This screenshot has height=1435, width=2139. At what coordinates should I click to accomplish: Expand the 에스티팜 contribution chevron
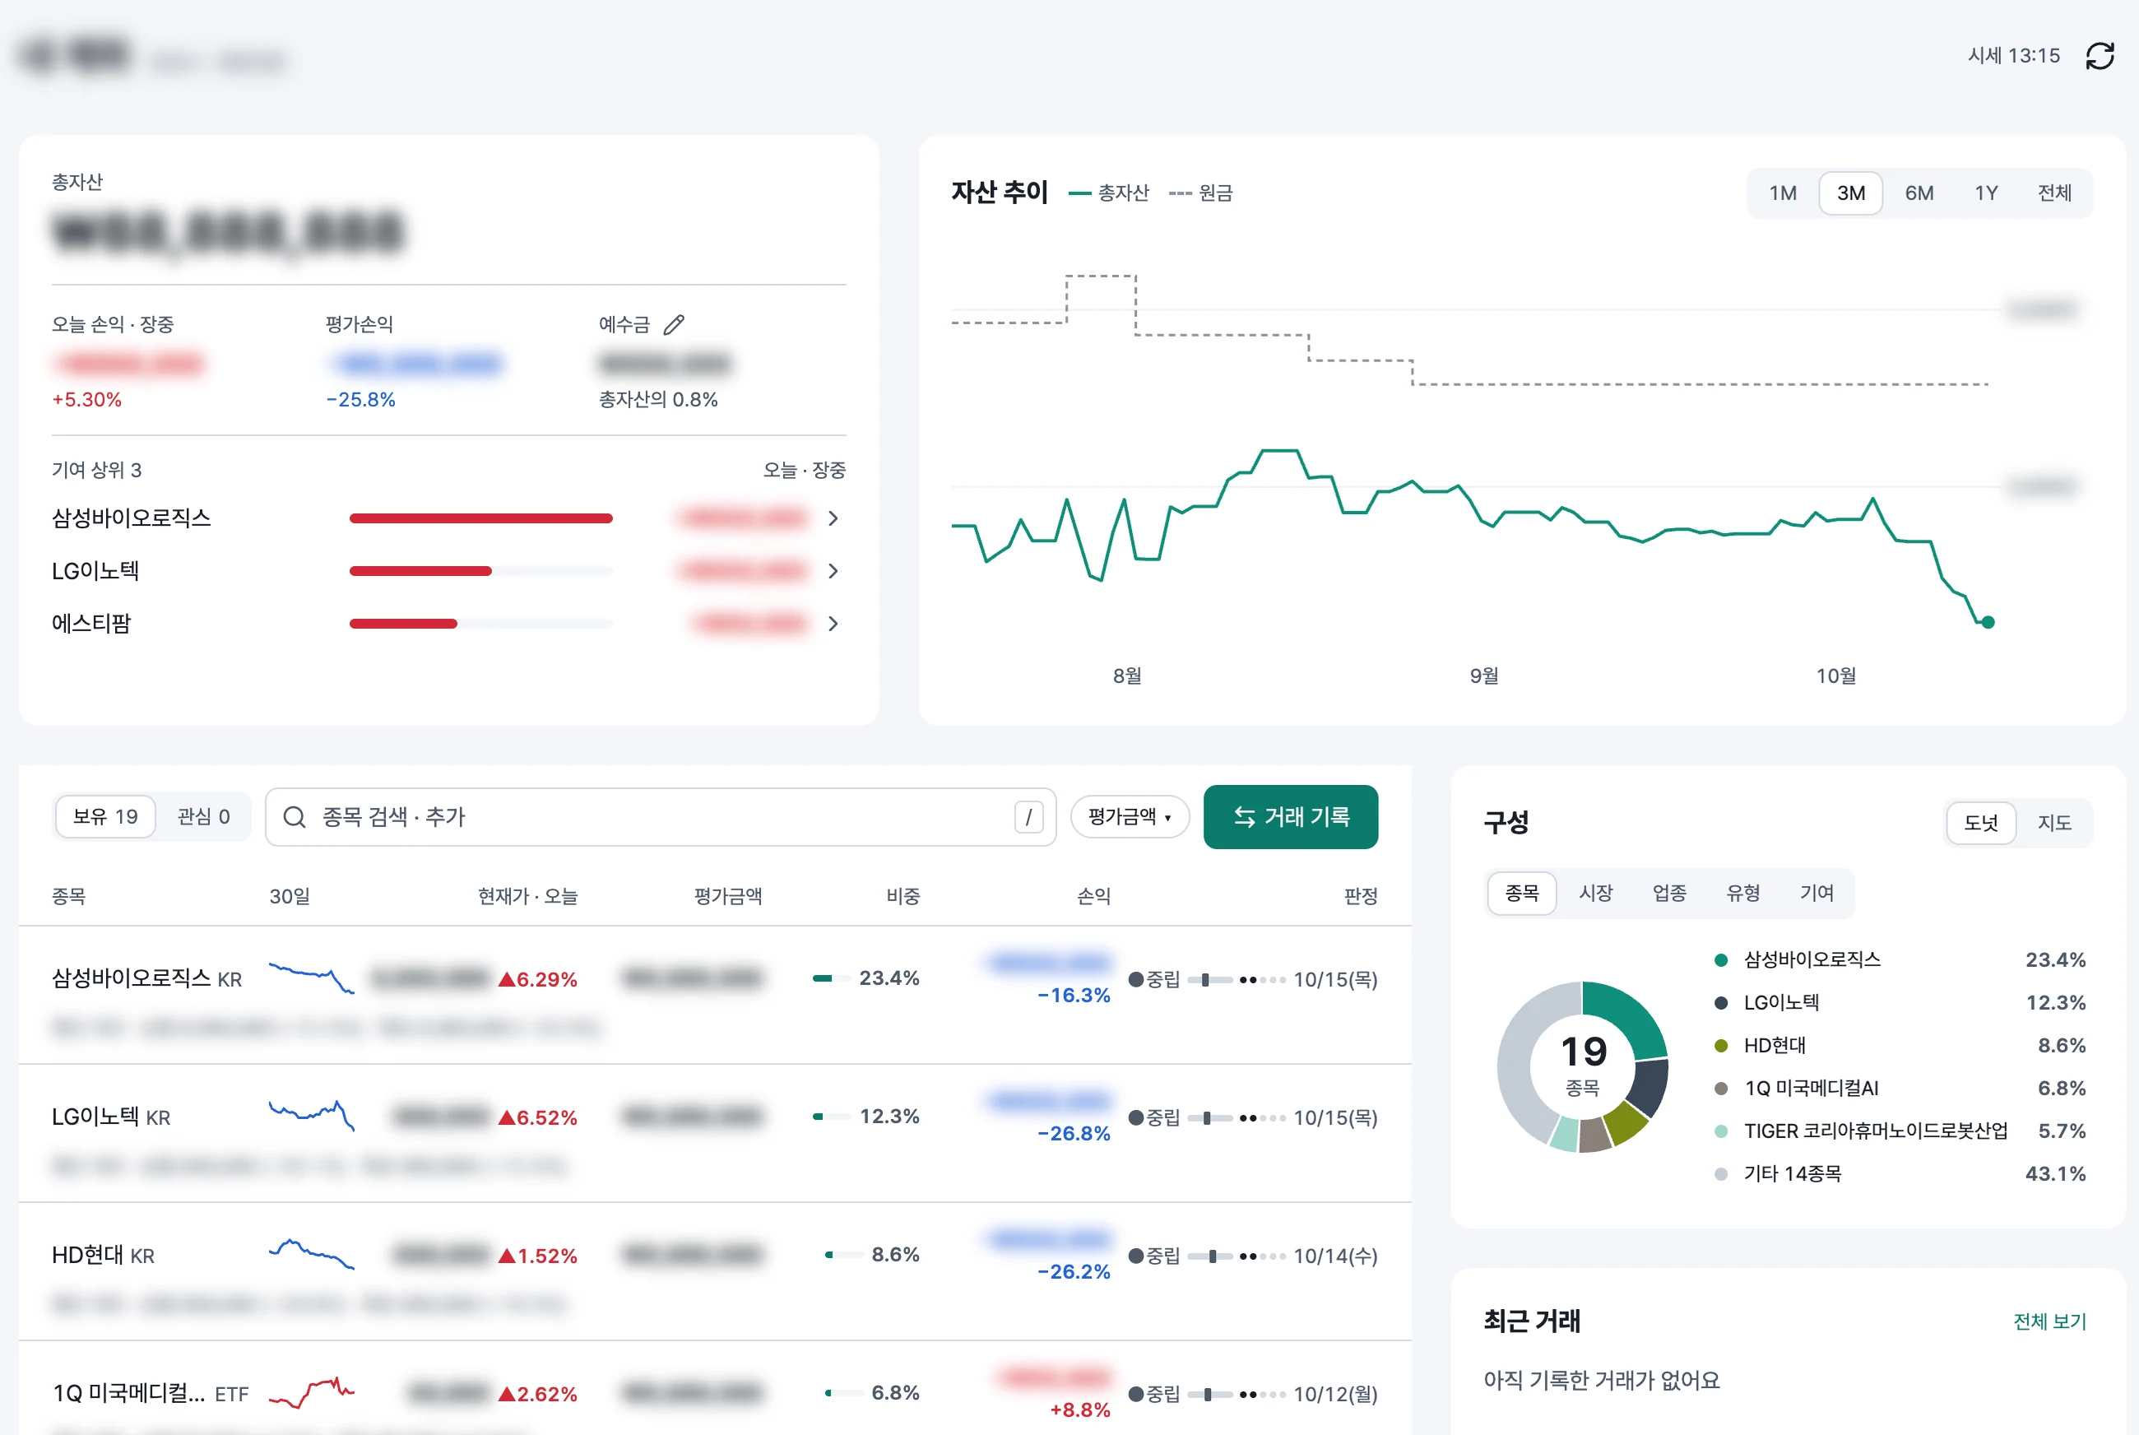tap(833, 625)
